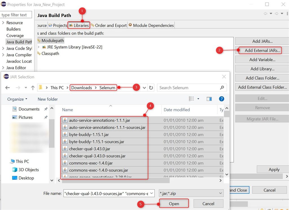This screenshot has height=210, width=289.
Task: Click the Downloads breadcrumb
Action: (82, 88)
